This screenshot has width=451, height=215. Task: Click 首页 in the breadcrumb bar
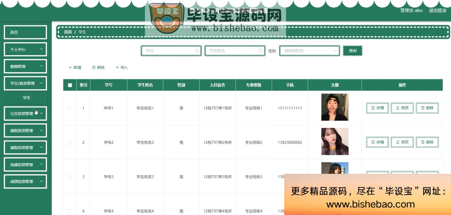[68, 32]
